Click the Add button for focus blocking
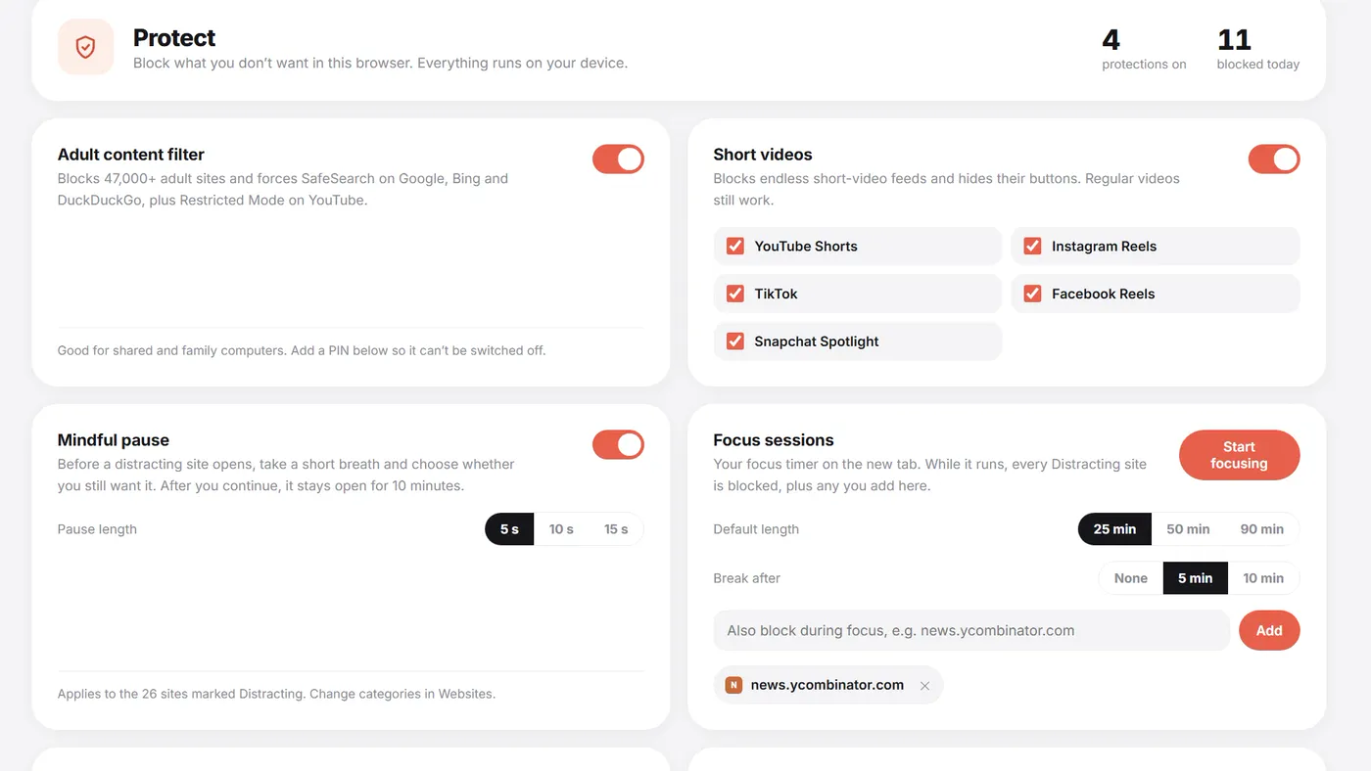Viewport: 1371px width, 771px height. coord(1269,631)
